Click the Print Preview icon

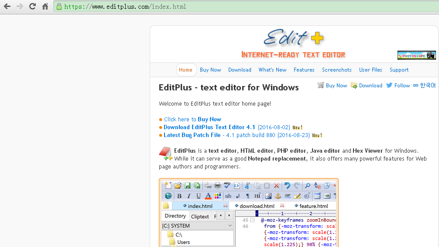(x=208, y=185)
